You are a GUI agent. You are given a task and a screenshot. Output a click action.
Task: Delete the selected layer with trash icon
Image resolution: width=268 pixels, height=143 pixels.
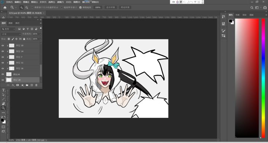(36, 85)
